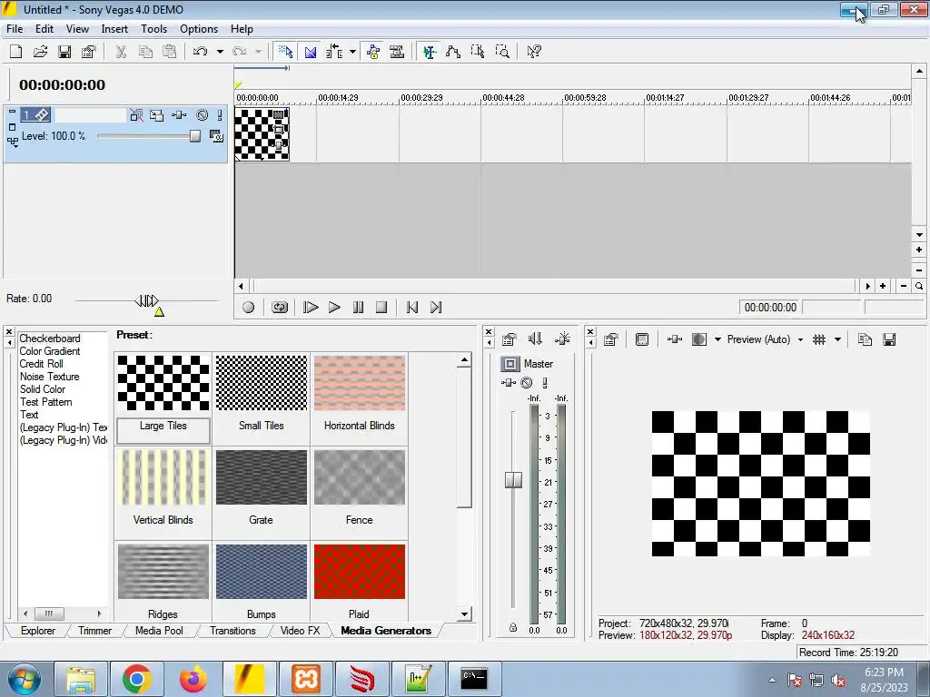Copy the preview snapshot to the clipboard
The height and width of the screenshot is (697, 930).
point(865,339)
